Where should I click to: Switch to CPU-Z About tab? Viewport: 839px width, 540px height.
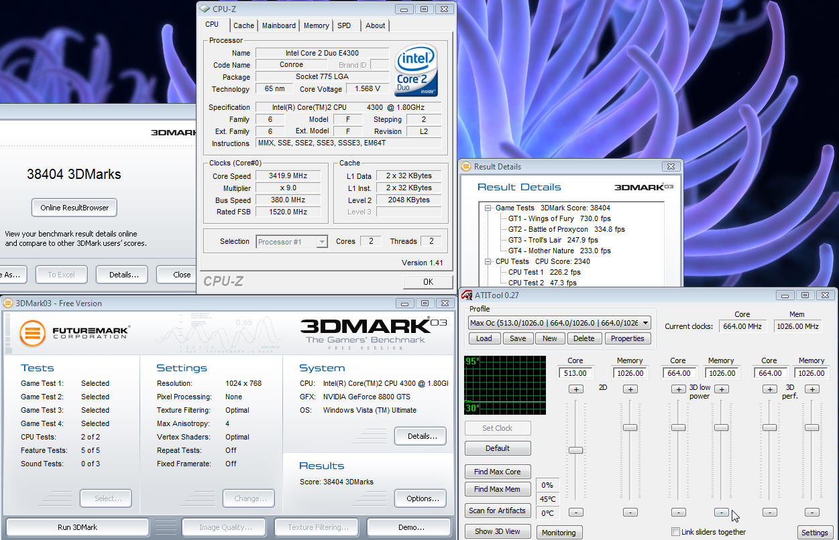click(x=376, y=25)
